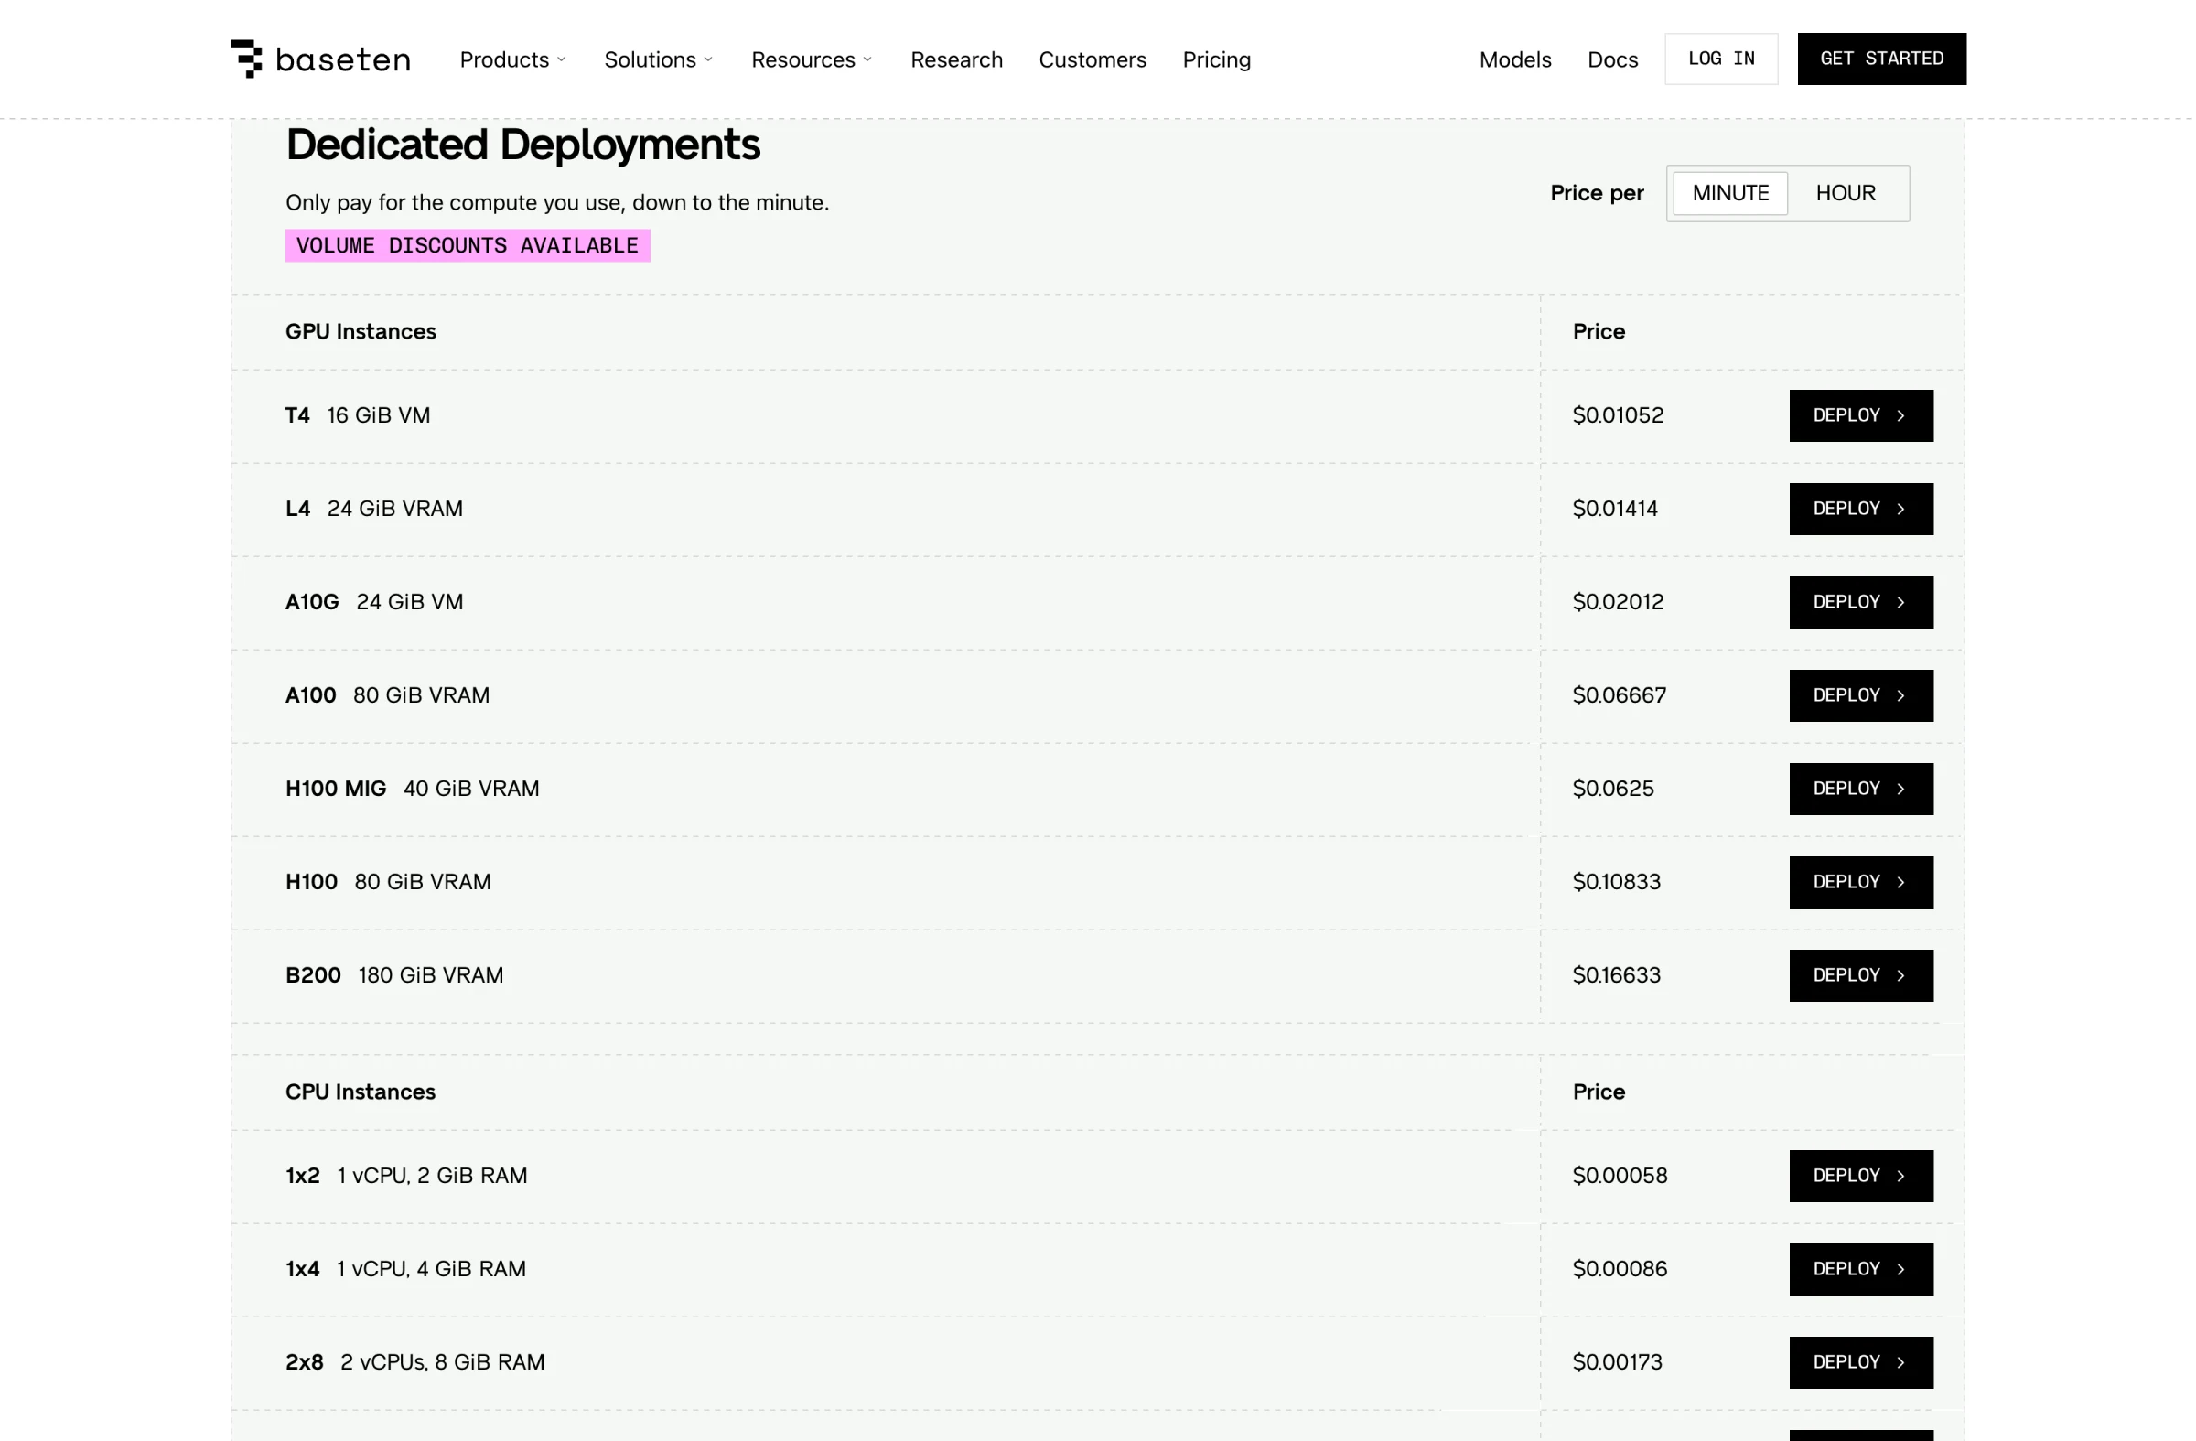This screenshot has width=2196, height=1441.
Task: Open the Docs link
Action: pyautogui.click(x=1613, y=60)
